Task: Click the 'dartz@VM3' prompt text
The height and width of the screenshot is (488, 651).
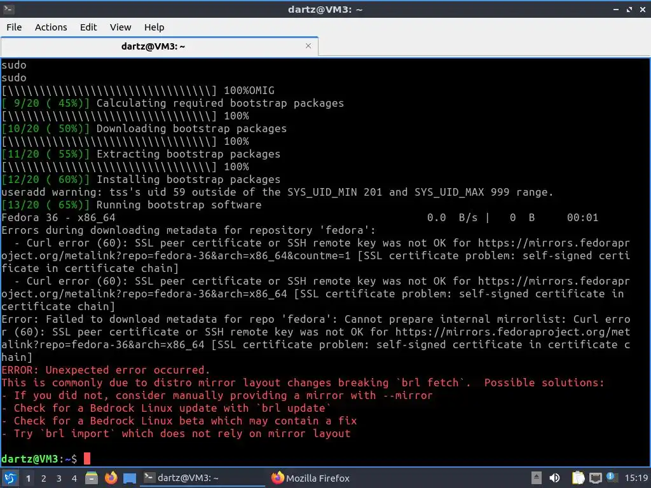Action: click(x=30, y=459)
